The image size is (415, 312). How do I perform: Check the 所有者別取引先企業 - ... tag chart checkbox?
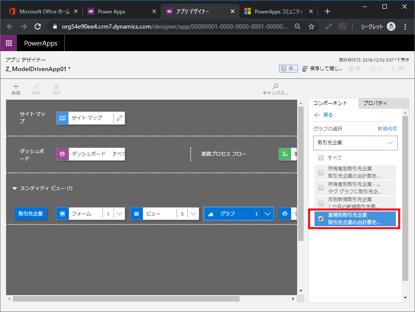click(321, 188)
